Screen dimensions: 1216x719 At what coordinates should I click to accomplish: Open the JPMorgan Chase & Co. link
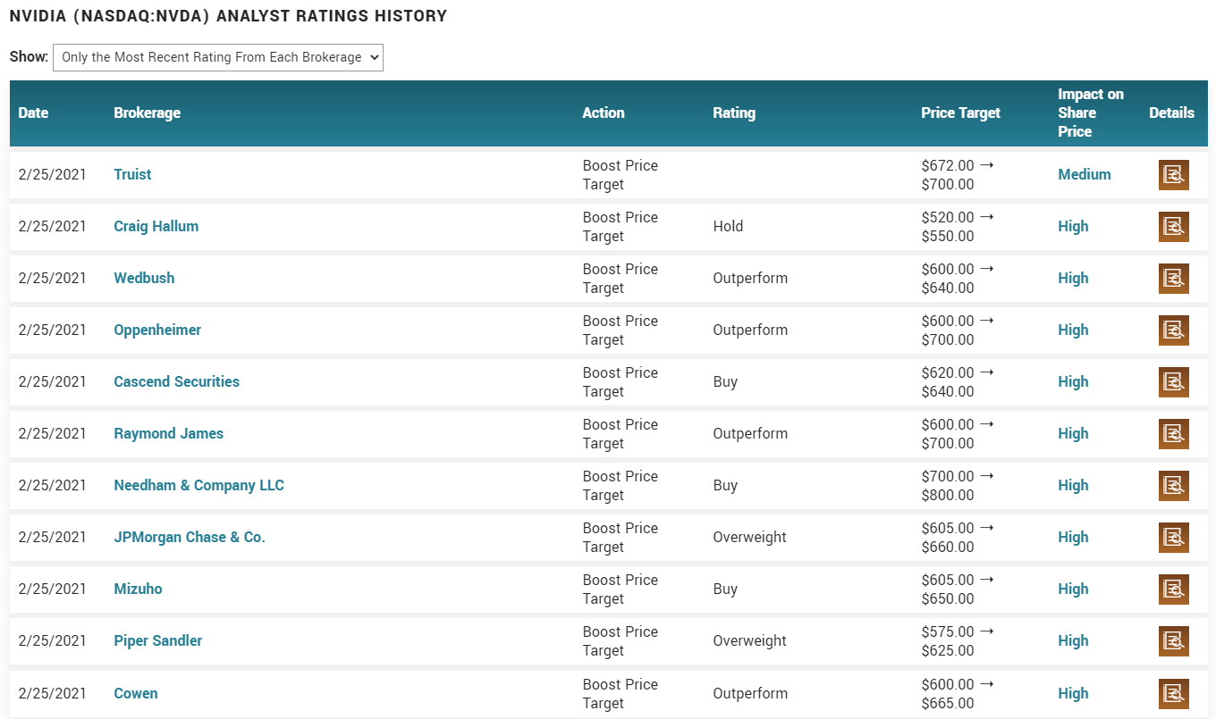(x=190, y=537)
